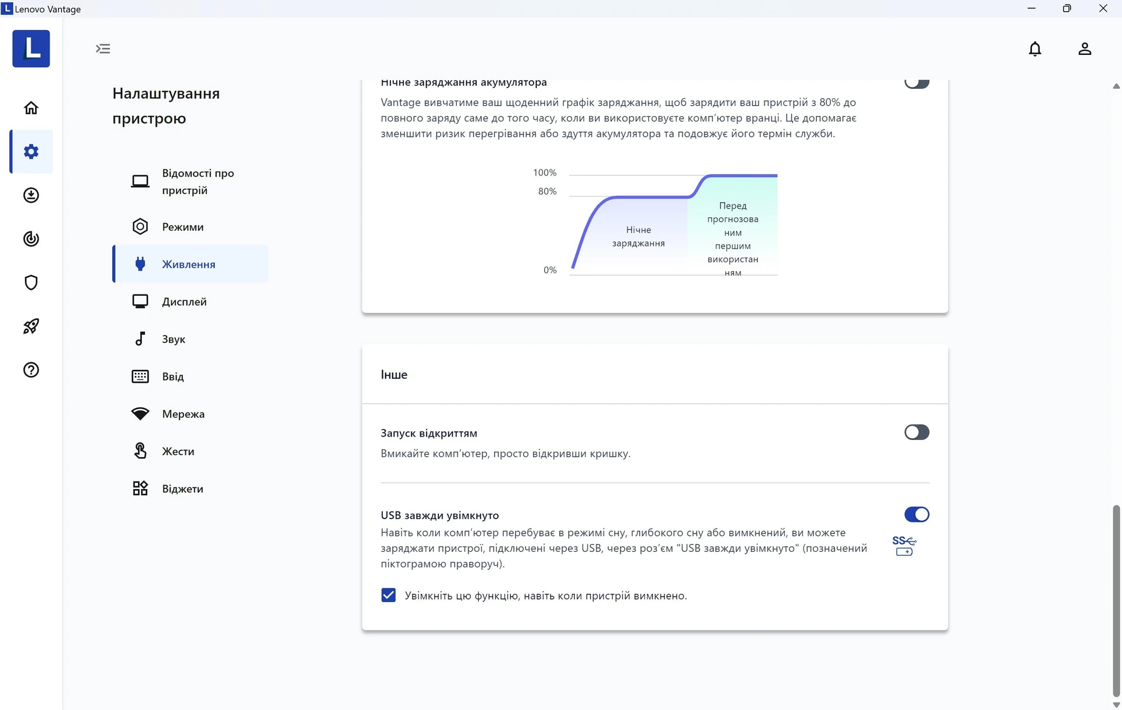Disable the USB завжди увімкнуто toggle
The width and height of the screenshot is (1122, 710).
click(917, 514)
